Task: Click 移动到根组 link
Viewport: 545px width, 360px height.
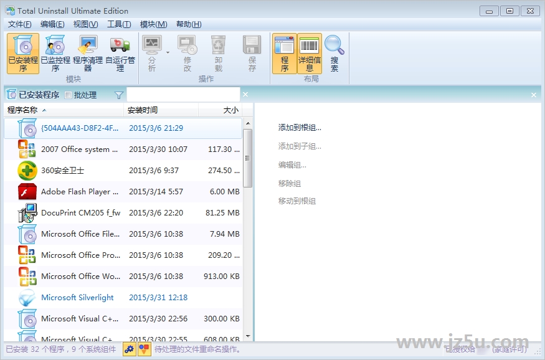Action: pos(297,201)
